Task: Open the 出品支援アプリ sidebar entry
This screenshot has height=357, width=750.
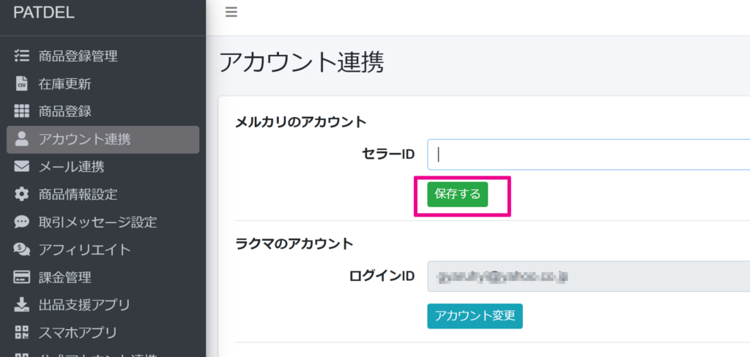Action: 83,305
